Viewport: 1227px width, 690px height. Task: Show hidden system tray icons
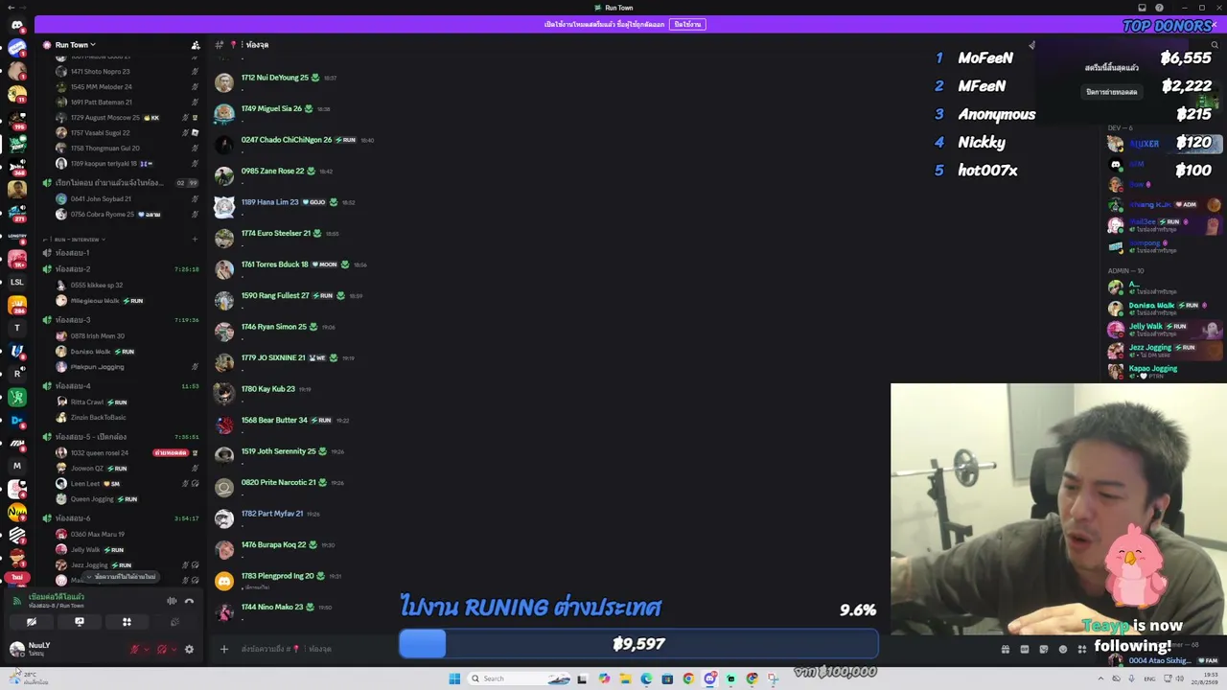[x=1100, y=678]
